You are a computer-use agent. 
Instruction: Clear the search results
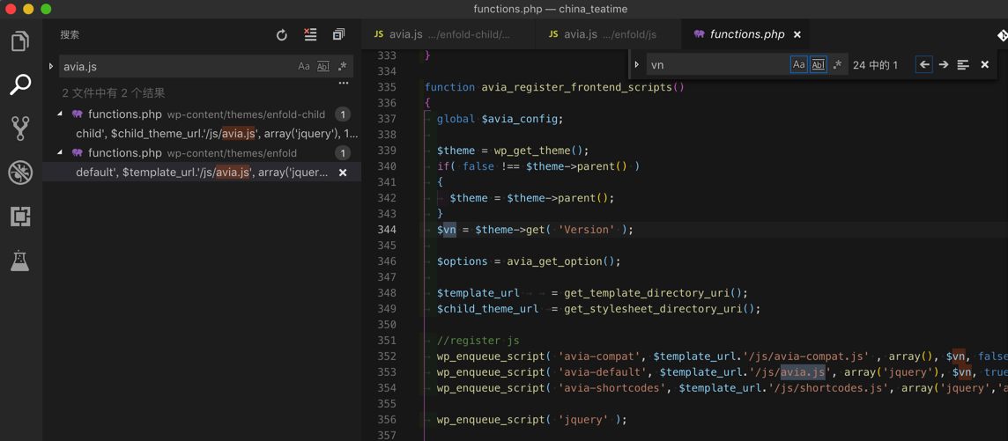coord(310,35)
